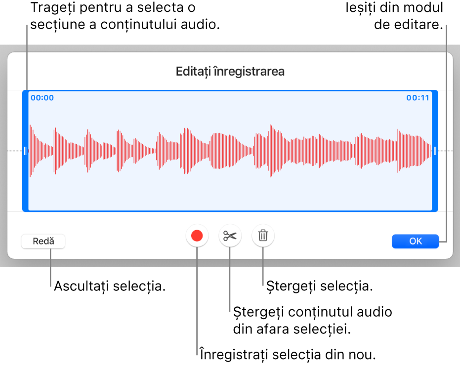This screenshot has height=365, width=460.
Task: Click the blue selection border around the waveform
Action: tap(230, 89)
